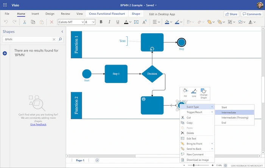The height and width of the screenshot is (168, 265).
Task: Click the shape search magnifier icon
Action: click(60, 39)
